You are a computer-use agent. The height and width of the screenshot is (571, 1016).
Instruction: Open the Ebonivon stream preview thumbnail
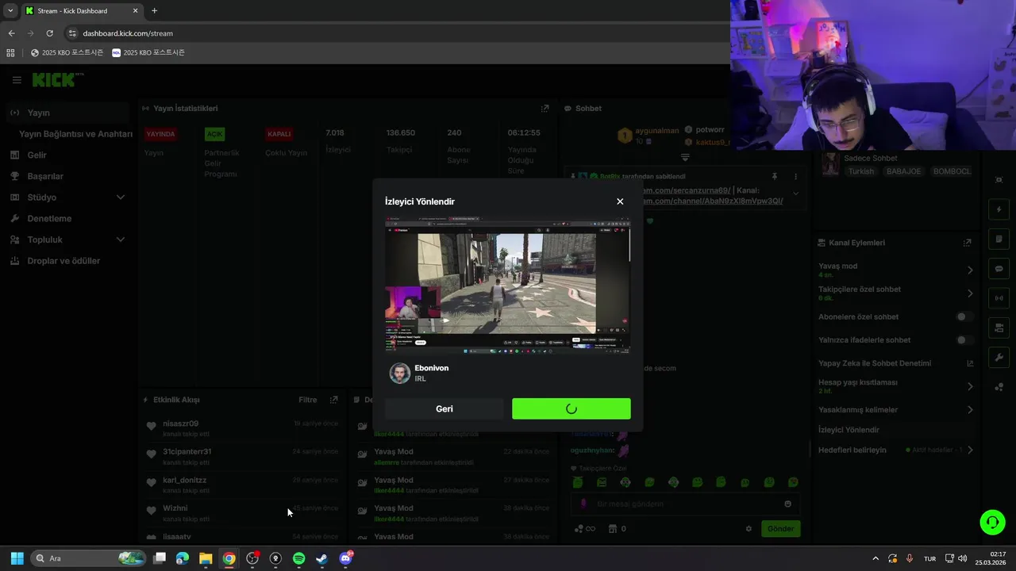(x=508, y=284)
